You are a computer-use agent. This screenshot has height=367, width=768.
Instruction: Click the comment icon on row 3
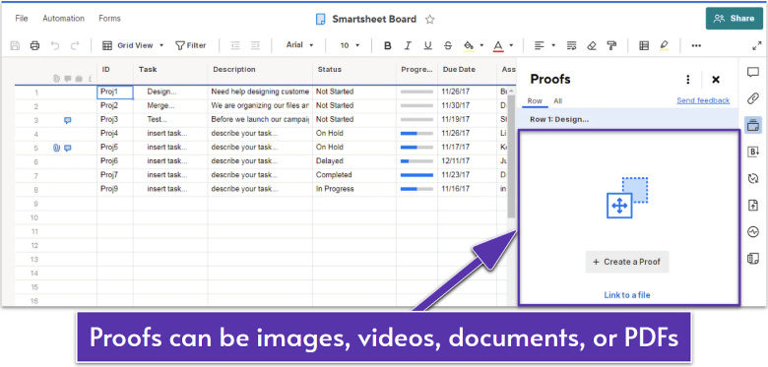pyautogui.click(x=68, y=120)
